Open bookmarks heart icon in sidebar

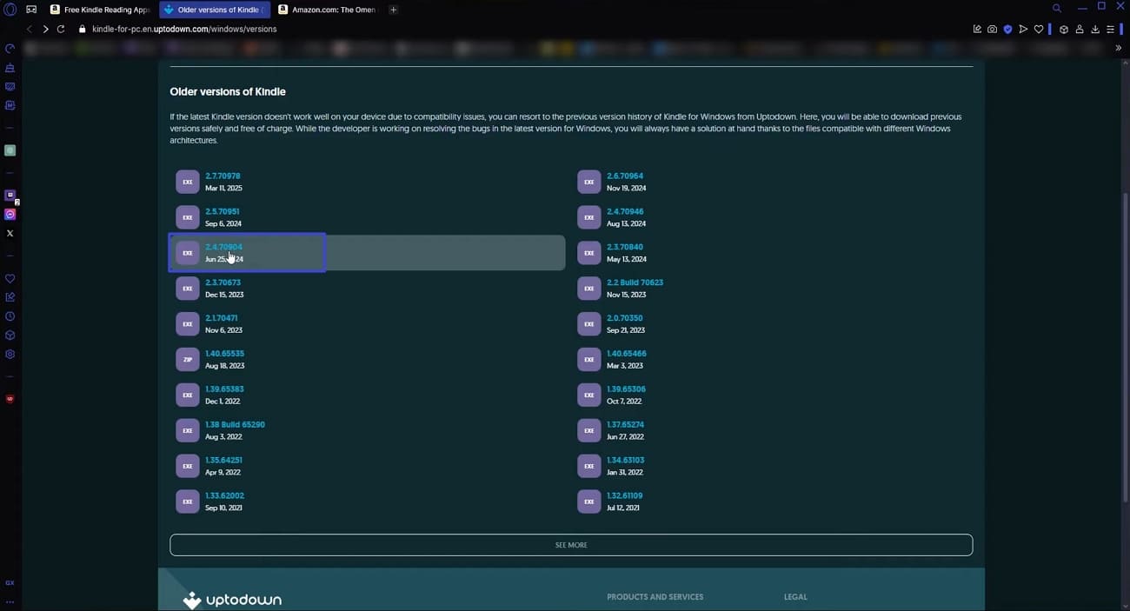tap(10, 279)
